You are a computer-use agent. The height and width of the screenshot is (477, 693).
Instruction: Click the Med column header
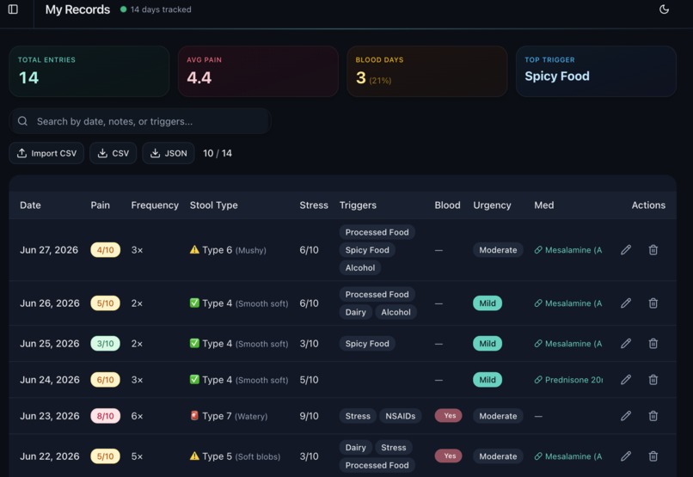pyautogui.click(x=543, y=205)
